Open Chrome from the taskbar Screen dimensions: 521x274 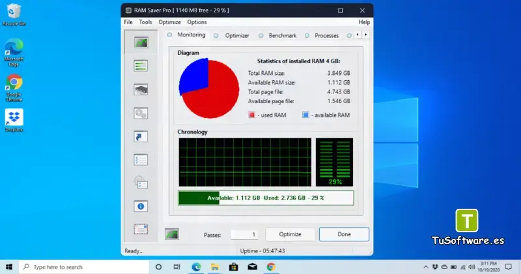click(271, 267)
